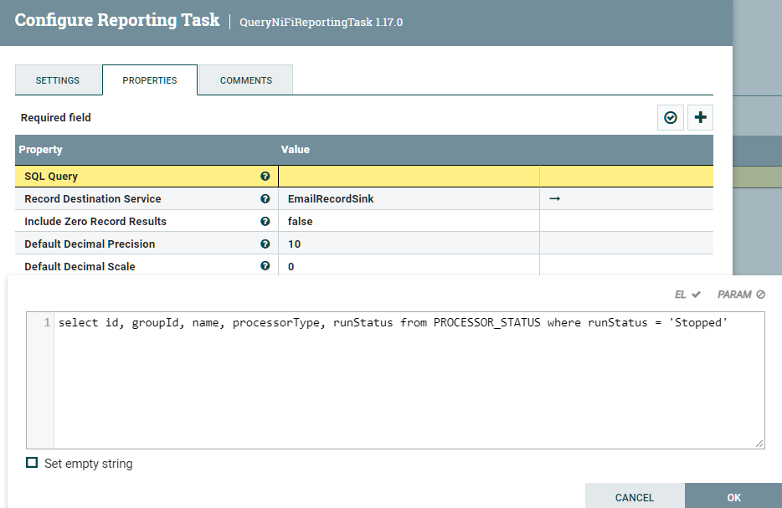The height and width of the screenshot is (508, 782).
Task: Cancel the SQL query edit
Action: 634,497
